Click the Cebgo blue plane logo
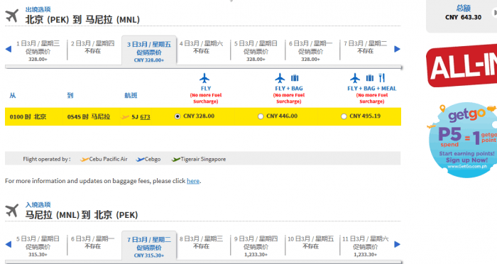The image size is (497, 264). pyautogui.click(x=140, y=160)
